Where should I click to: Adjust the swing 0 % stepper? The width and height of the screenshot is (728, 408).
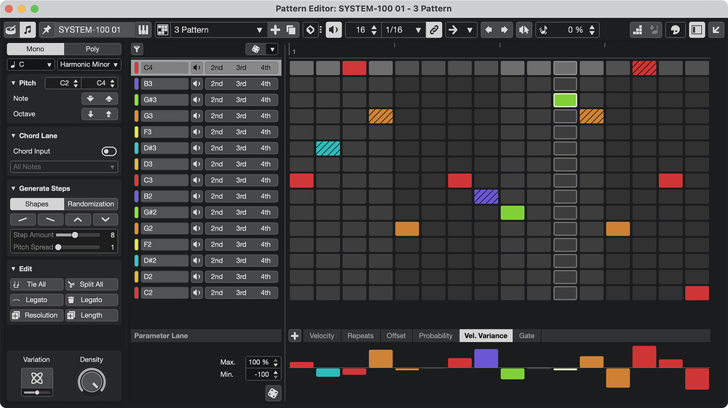pyautogui.click(x=592, y=30)
